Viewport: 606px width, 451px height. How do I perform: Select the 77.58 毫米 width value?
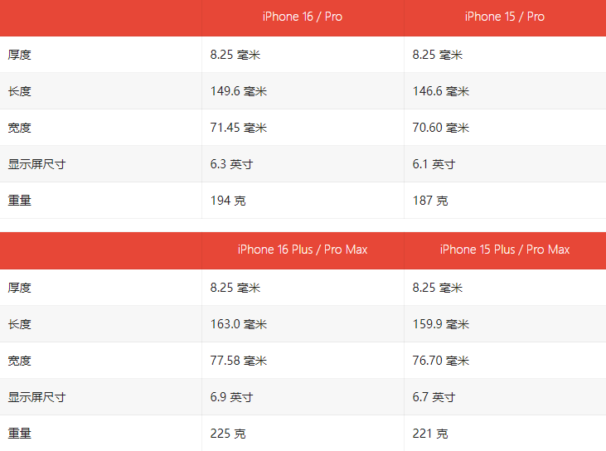[x=239, y=361]
